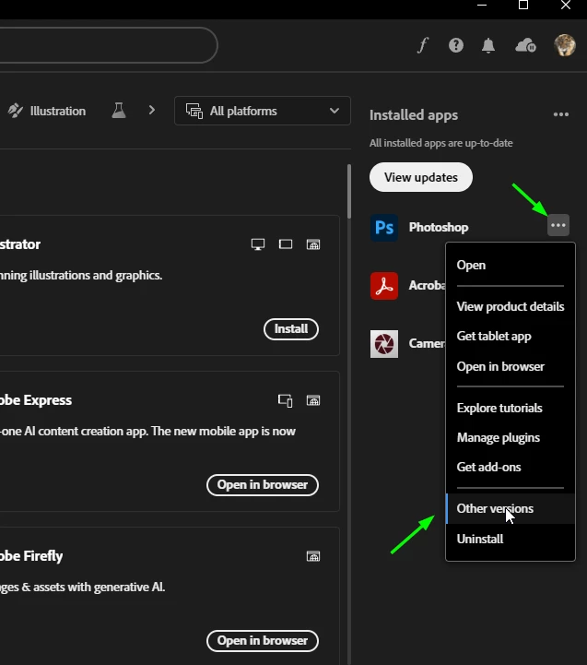Open Installed apps more options menu
This screenshot has width=587, height=665.
tap(560, 114)
